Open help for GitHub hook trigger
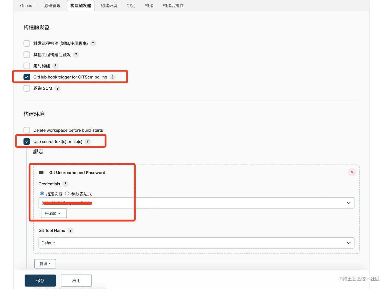The image size is (387, 289). pos(112,77)
